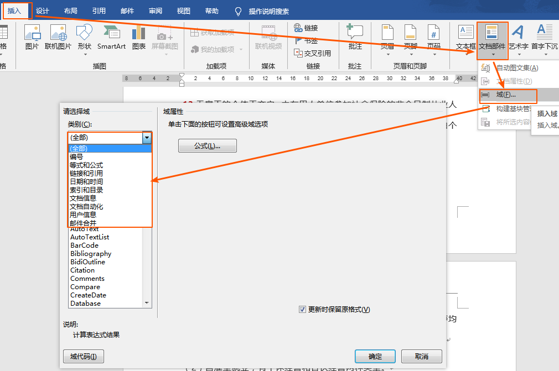The height and width of the screenshot is (371, 559).
Task: Click the 域代码 field codes button
Action: (84, 357)
